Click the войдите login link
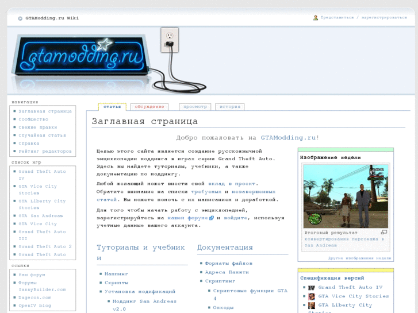Viewport: 418px width, 313px height. (x=235, y=218)
